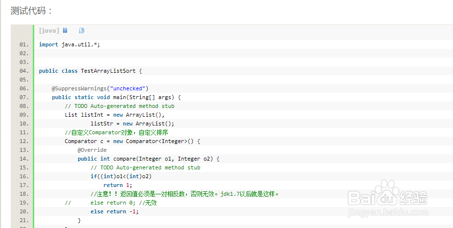Viewport: 453px width, 228px height.
Task: Click the copy code icon
Action: click(82, 30)
